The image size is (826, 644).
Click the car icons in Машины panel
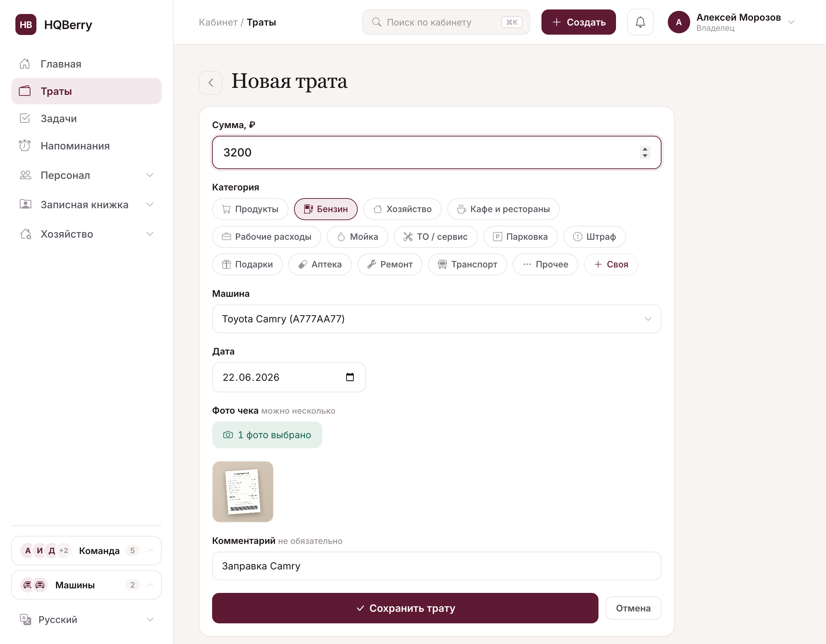[34, 585]
